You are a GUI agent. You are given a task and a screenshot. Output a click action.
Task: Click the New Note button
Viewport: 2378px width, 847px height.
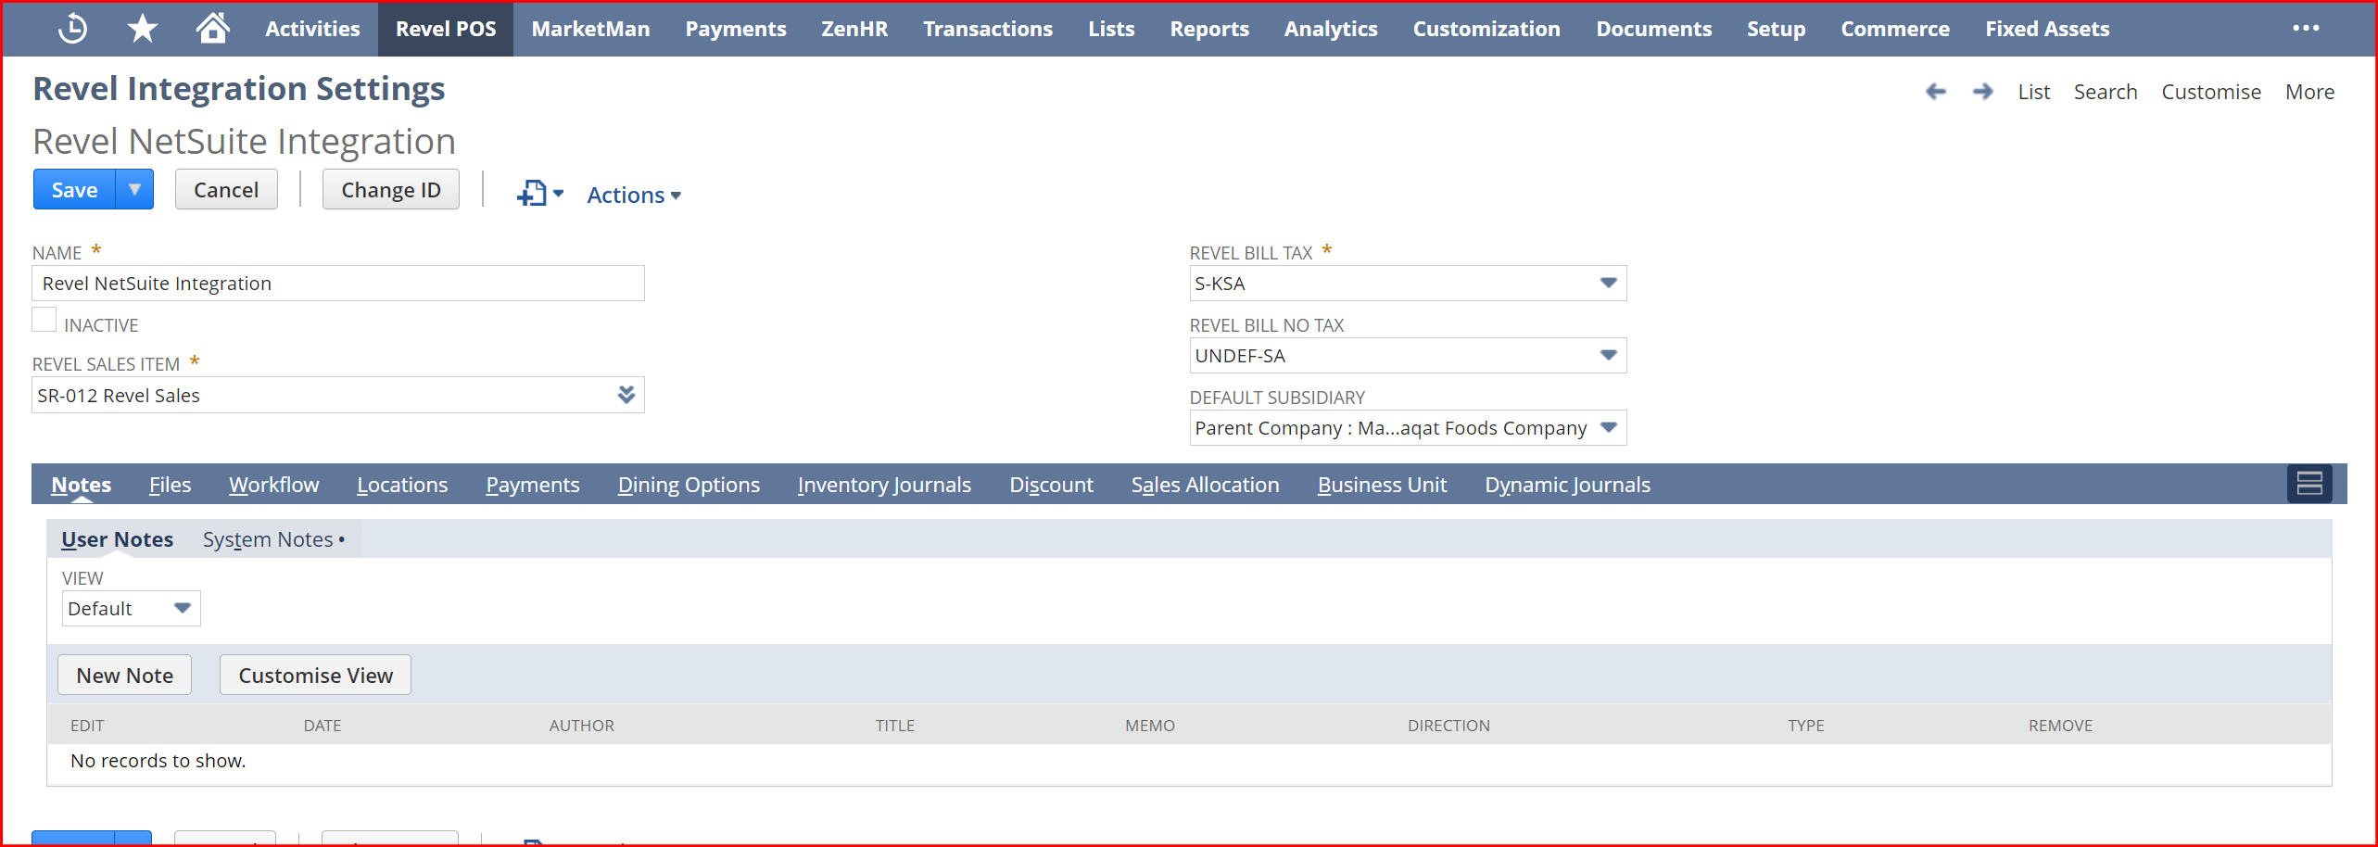click(x=125, y=675)
